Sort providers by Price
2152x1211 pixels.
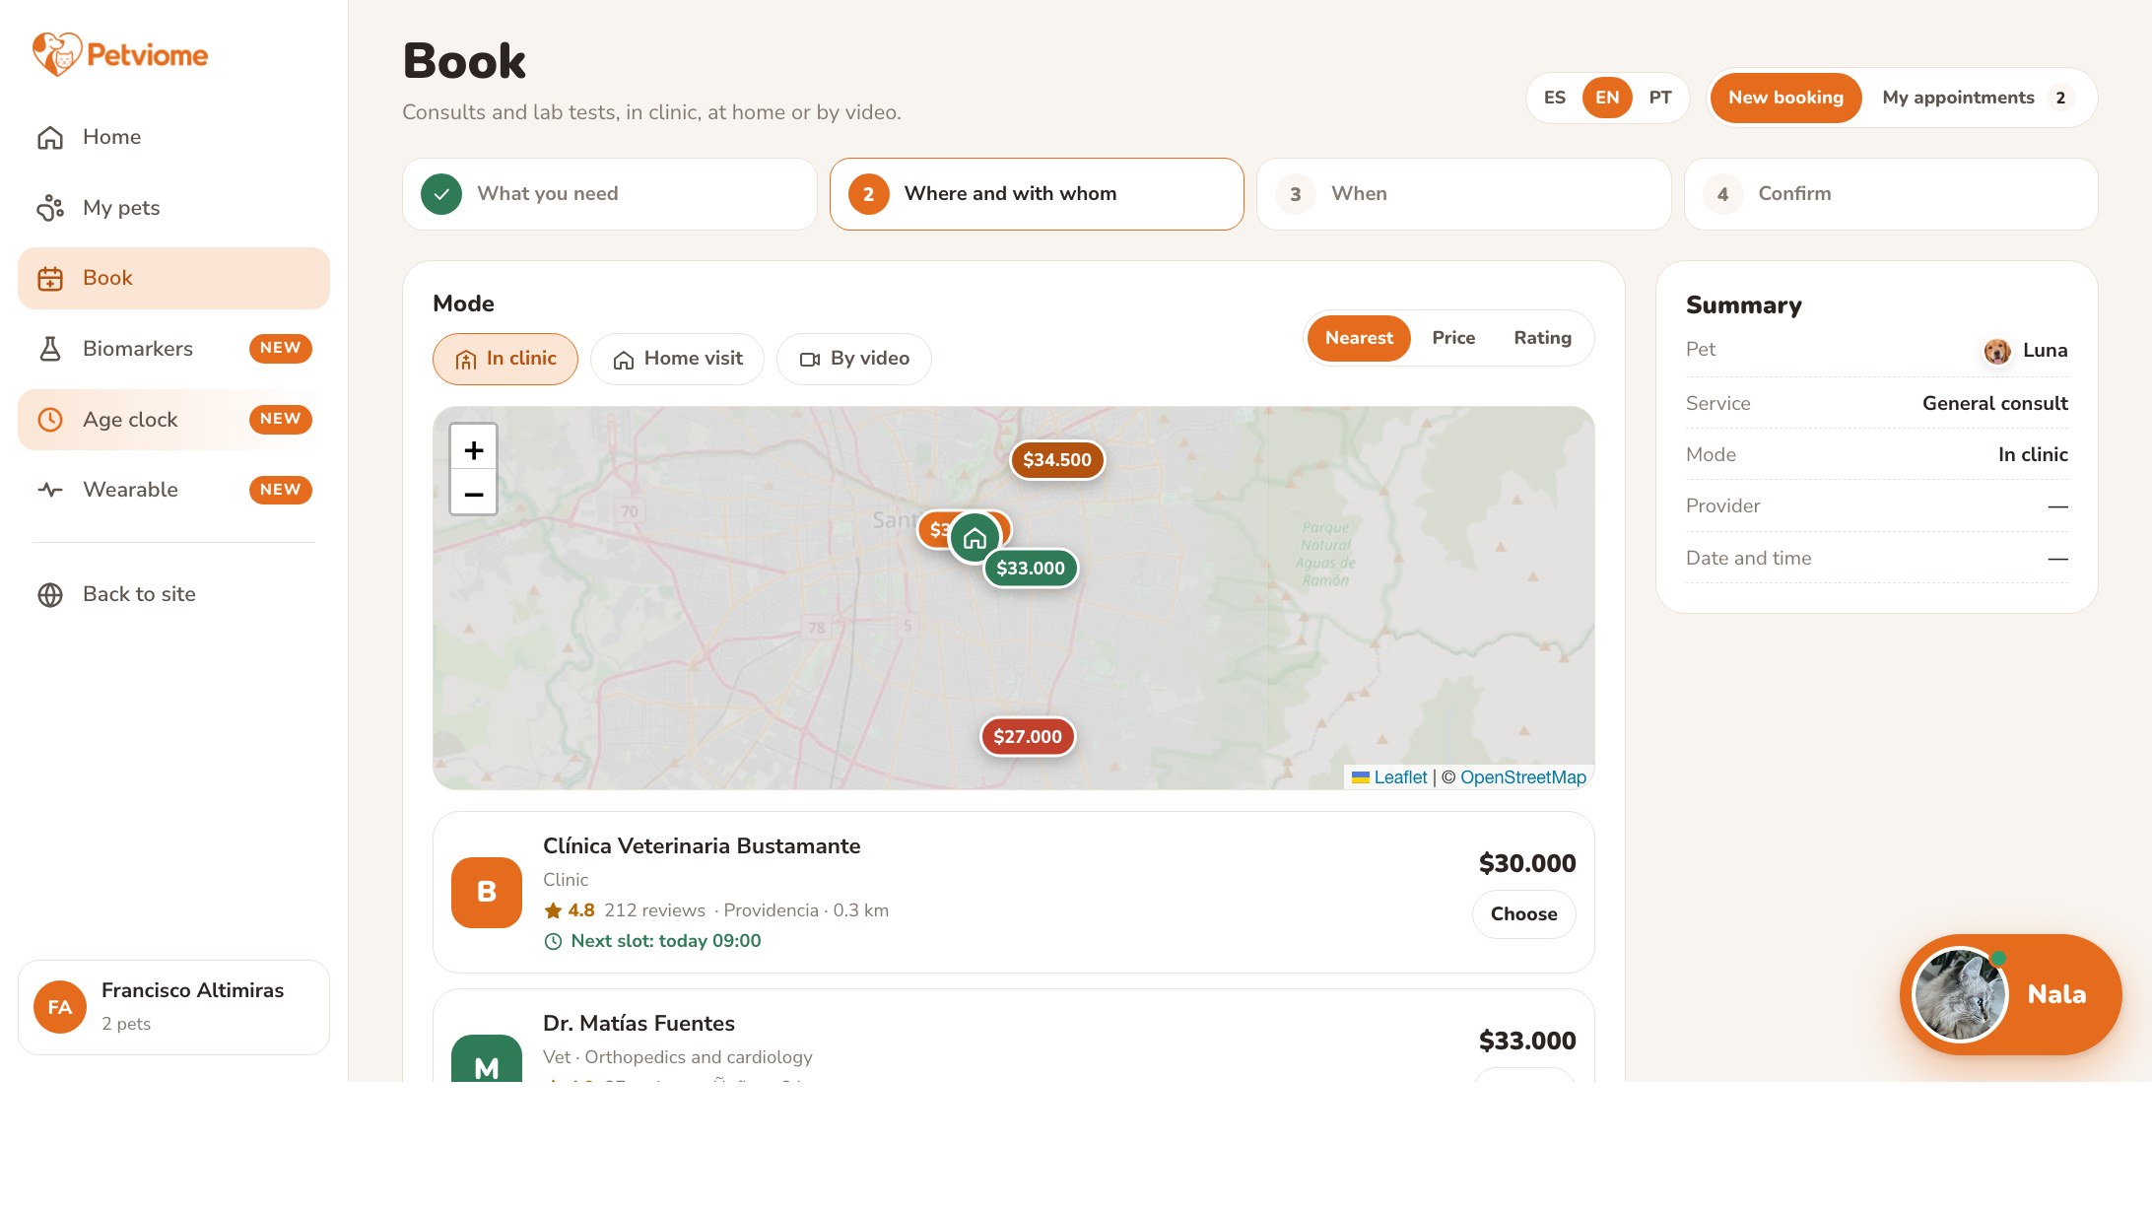[1453, 338]
